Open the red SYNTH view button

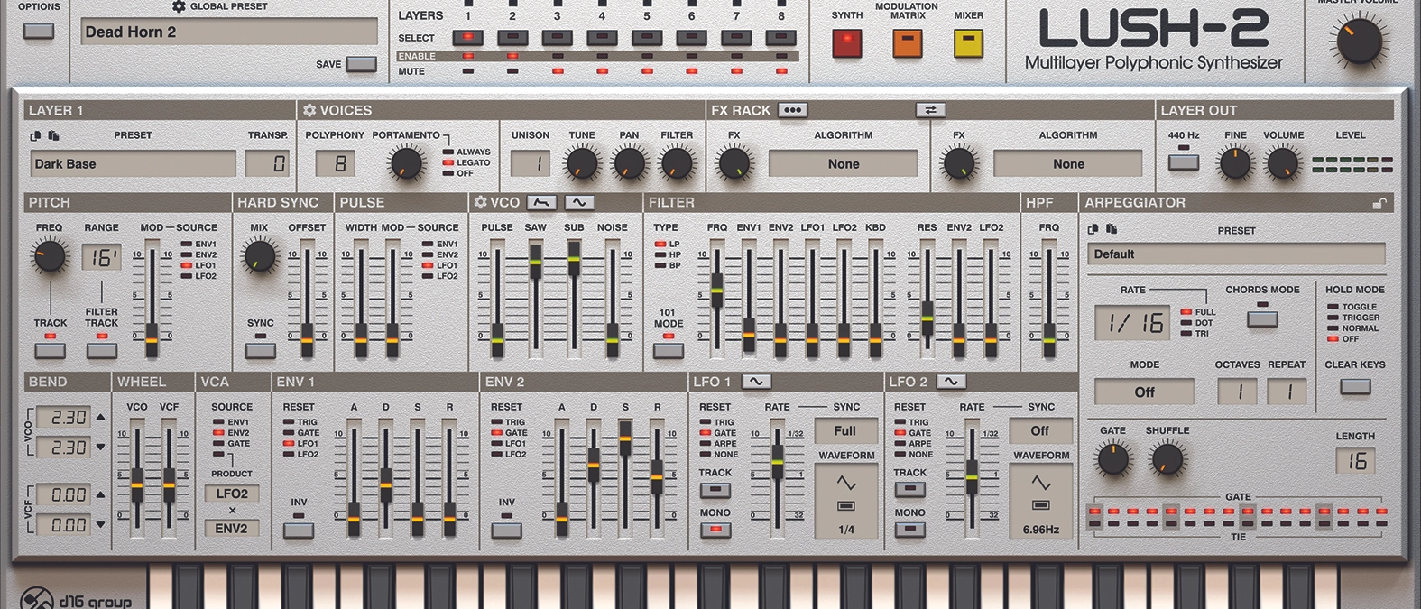[846, 42]
